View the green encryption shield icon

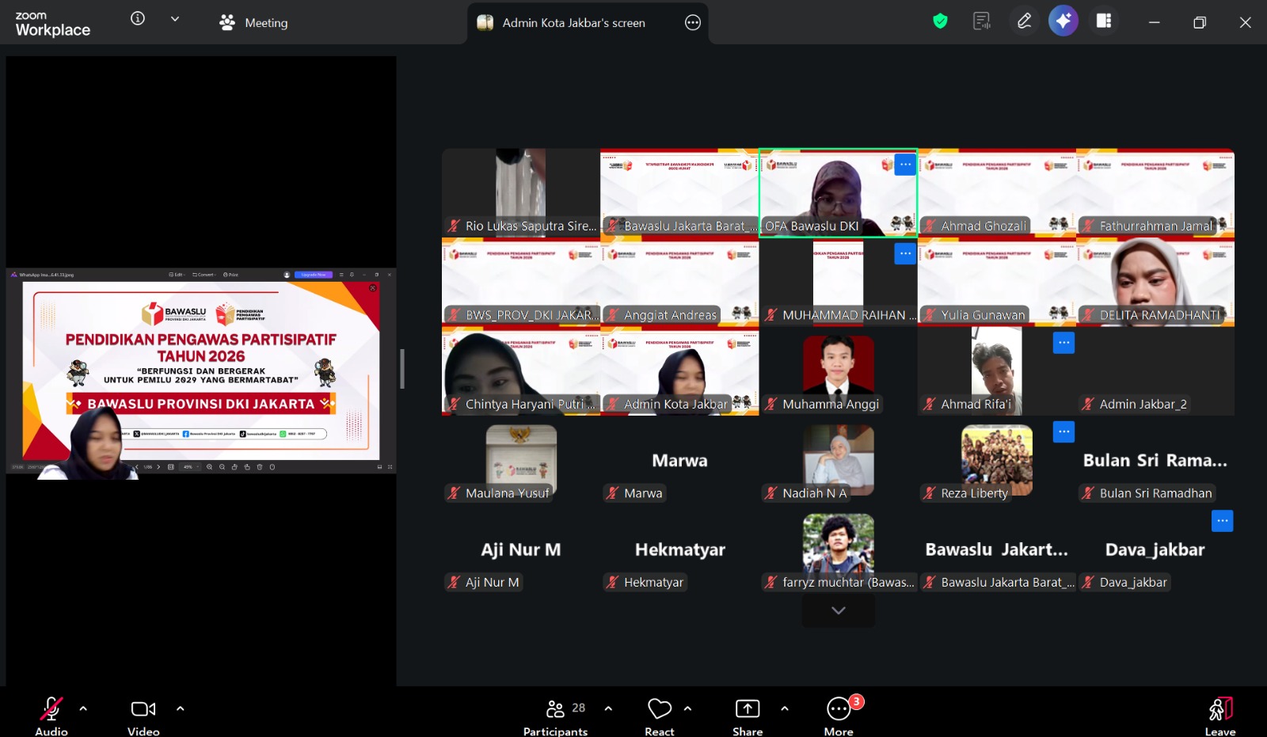(x=940, y=21)
